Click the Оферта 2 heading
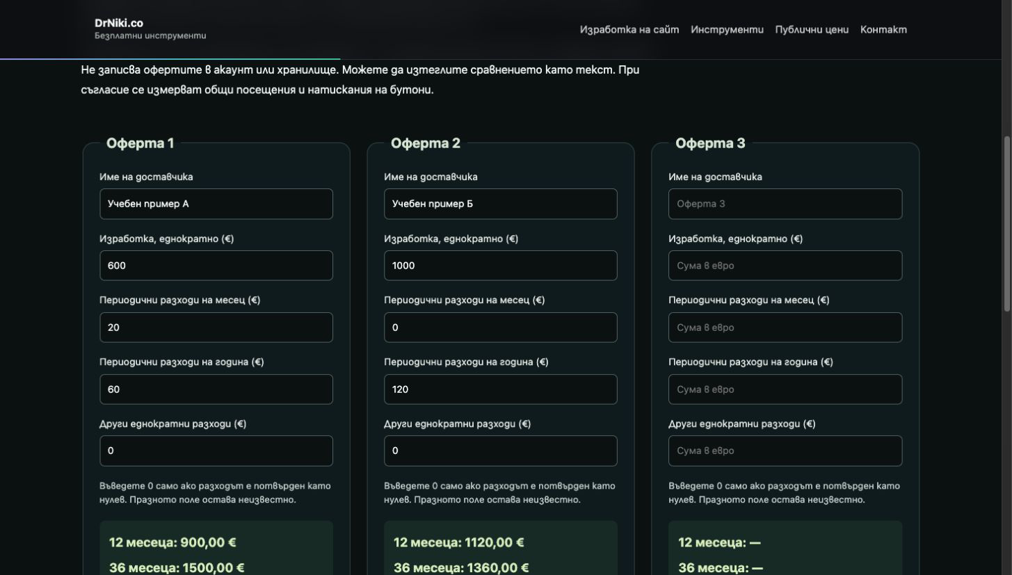 pyautogui.click(x=426, y=143)
